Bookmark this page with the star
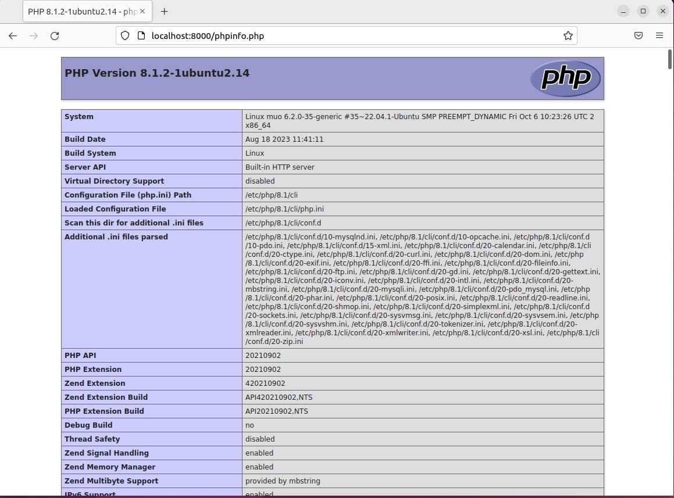The image size is (674, 498). pos(568,35)
